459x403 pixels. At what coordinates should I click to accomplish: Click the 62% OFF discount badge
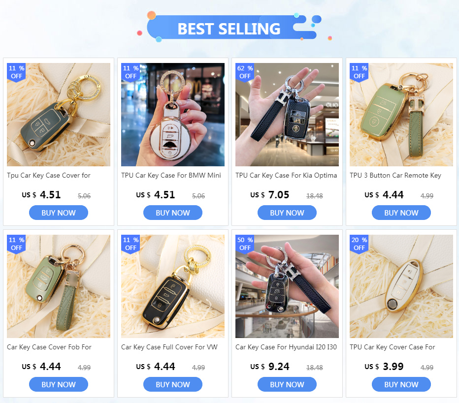coord(245,72)
